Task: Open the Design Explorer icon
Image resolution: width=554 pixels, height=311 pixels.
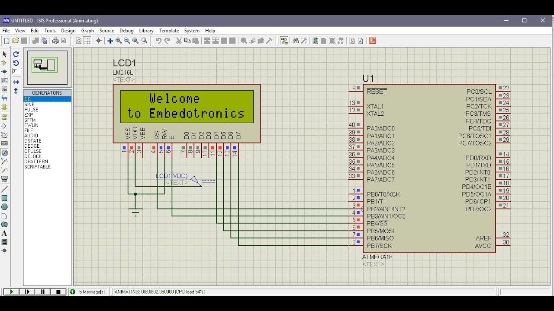Action: [315, 41]
